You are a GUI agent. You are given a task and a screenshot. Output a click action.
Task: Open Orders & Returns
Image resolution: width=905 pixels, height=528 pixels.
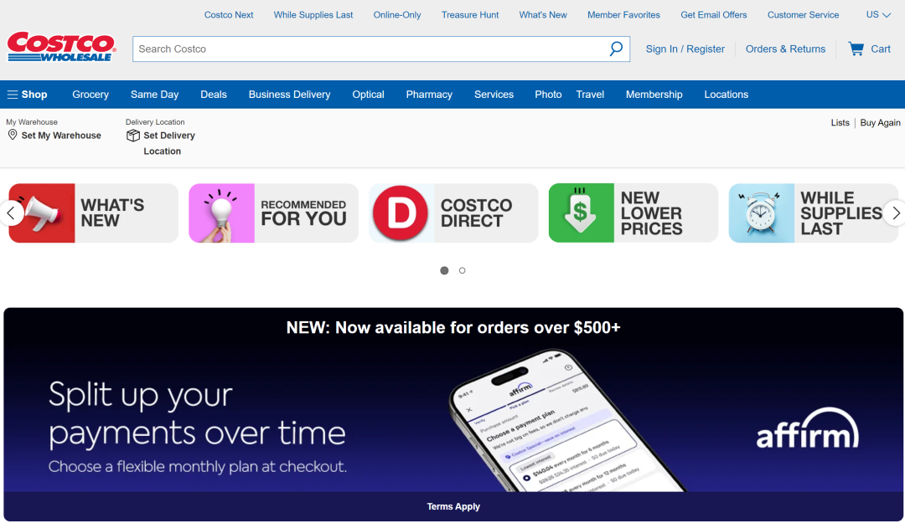(785, 49)
